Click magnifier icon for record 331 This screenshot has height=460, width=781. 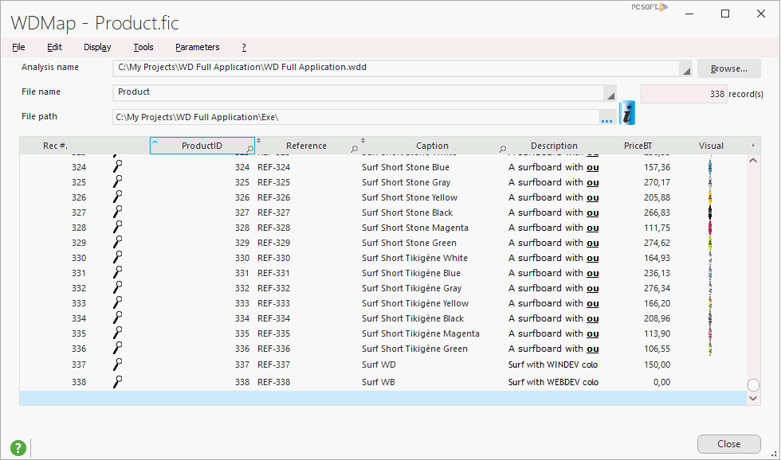coord(118,272)
